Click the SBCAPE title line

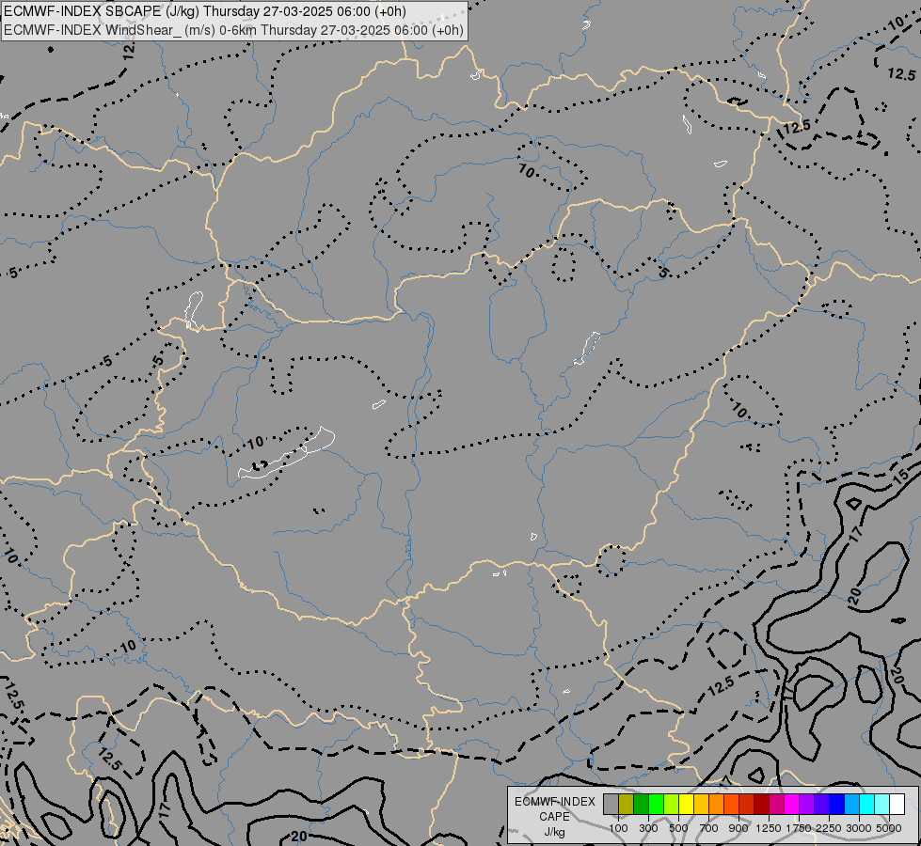(204, 11)
